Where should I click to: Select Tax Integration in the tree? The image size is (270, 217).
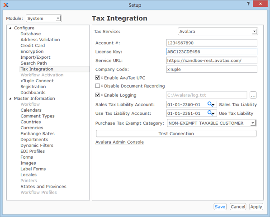click(37, 69)
